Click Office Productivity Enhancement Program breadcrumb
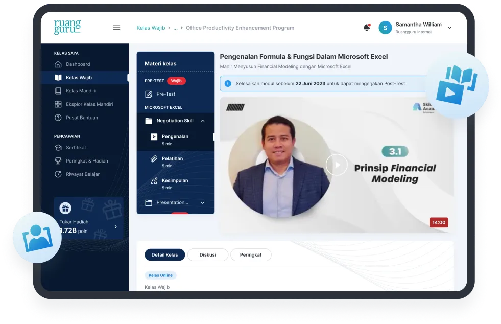501x324 pixels. click(240, 28)
